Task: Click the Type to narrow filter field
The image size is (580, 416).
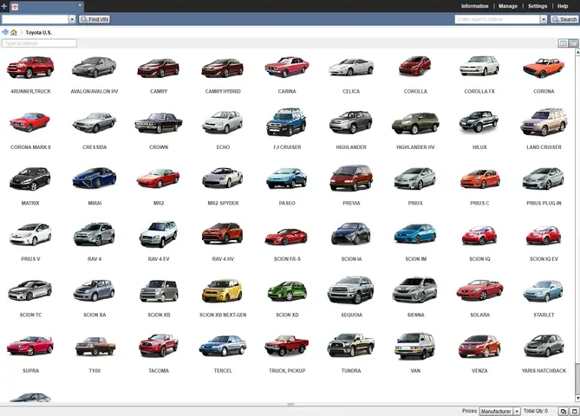Action: tap(39, 43)
